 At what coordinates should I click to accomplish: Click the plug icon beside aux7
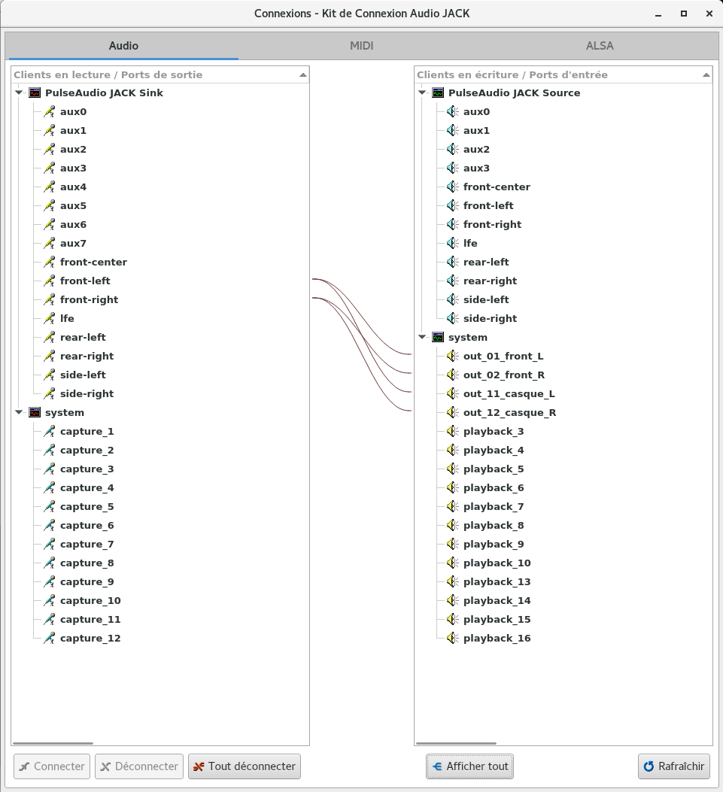click(x=49, y=244)
